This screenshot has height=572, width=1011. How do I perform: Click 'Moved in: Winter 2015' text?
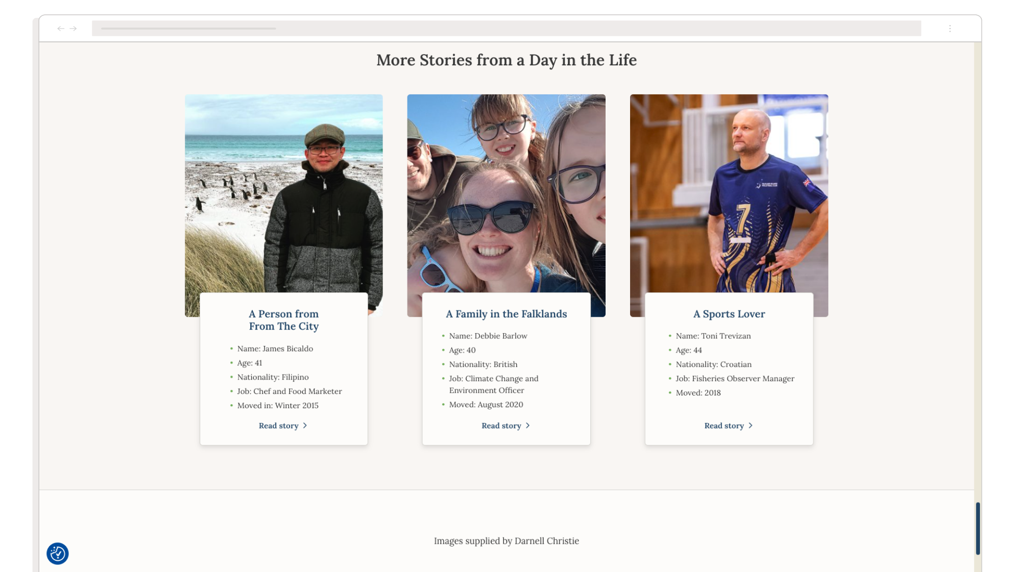pos(277,406)
